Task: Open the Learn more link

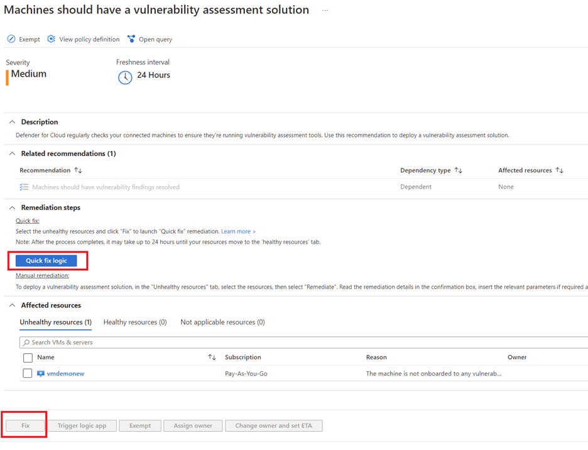Action: click(238, 231)
